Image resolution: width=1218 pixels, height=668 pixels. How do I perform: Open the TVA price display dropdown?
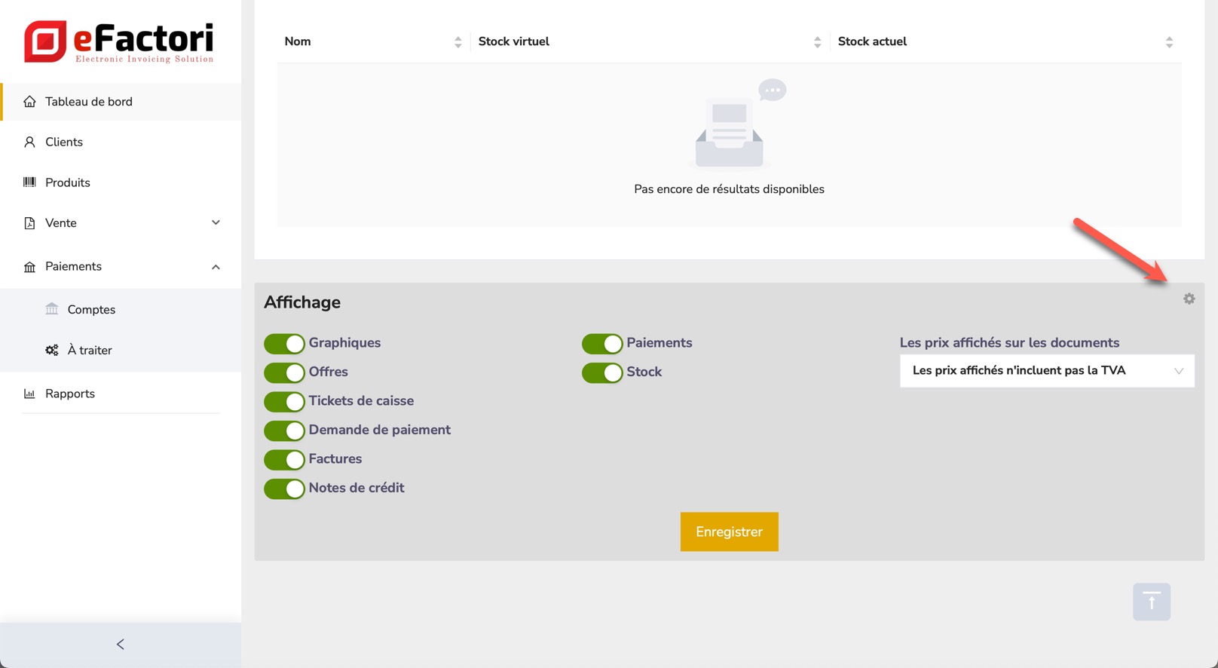pyautogui.click(x=1046, y=371)
